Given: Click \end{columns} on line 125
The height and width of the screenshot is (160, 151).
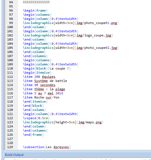Looking at the screenshot, I should tap(35, 130).
